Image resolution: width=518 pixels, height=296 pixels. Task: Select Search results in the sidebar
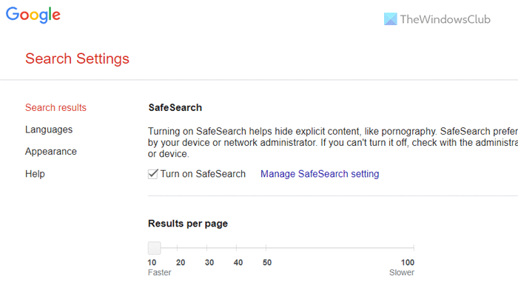tap(55, 107)
